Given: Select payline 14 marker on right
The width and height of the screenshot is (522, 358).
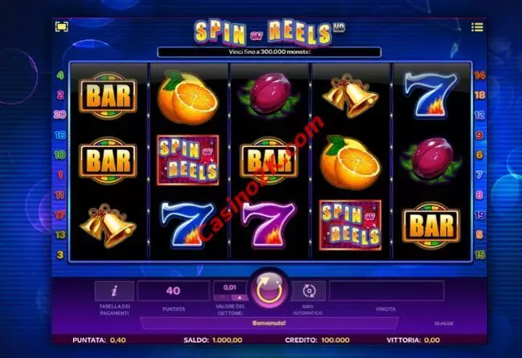Looking at the screenshot, I should [x=479, y=75].
